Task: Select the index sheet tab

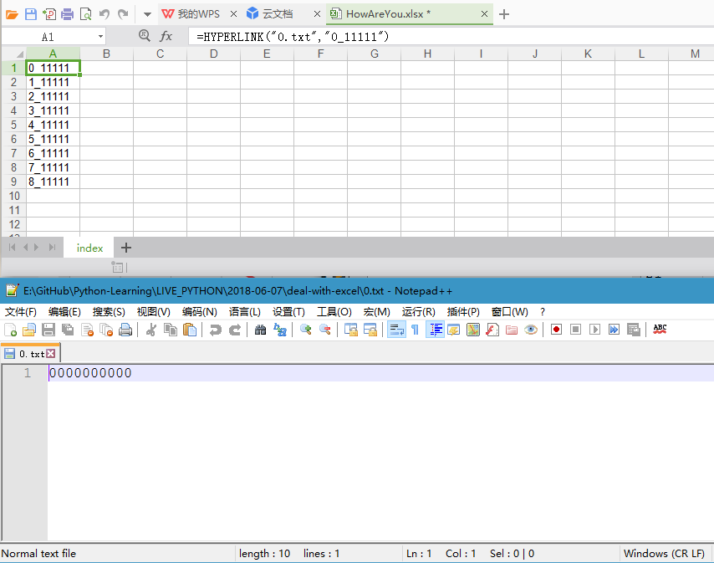Action: point(89,248)
